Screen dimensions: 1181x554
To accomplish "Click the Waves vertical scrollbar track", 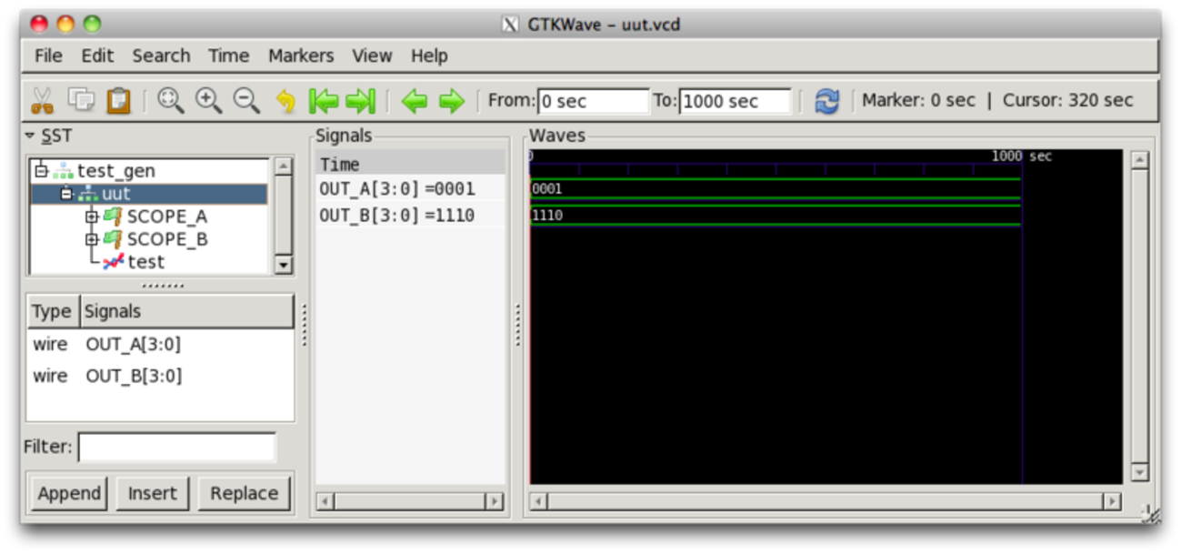I will [x=1140, y=317].
